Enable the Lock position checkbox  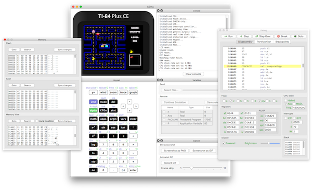click(36, 121)
